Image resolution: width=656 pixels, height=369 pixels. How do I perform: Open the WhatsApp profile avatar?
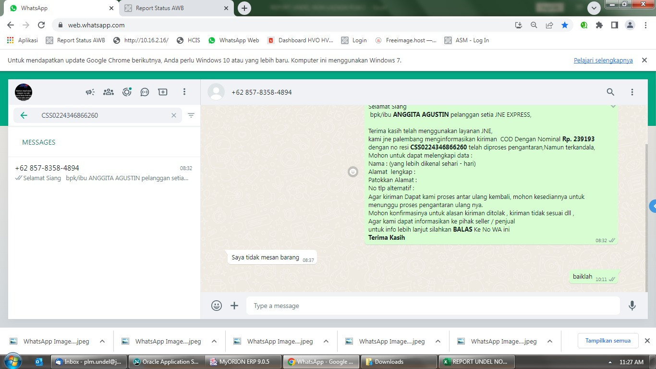[x=24, y=92]
